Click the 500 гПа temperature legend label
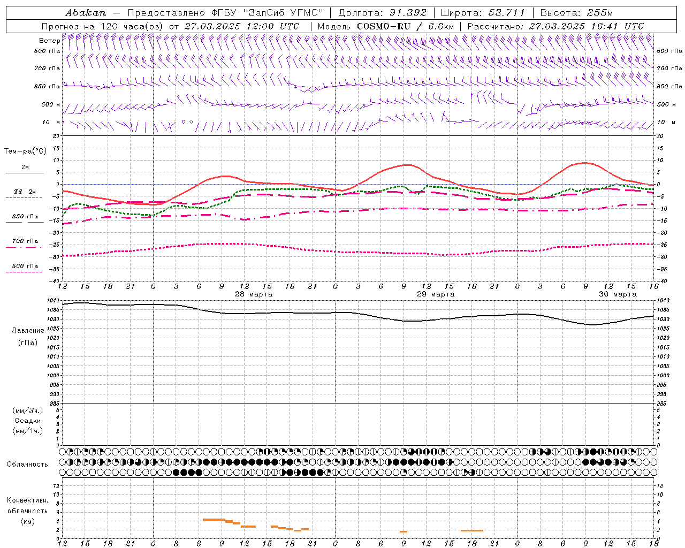Viewport: 685px width, 548px height. [x=25, y=266]
